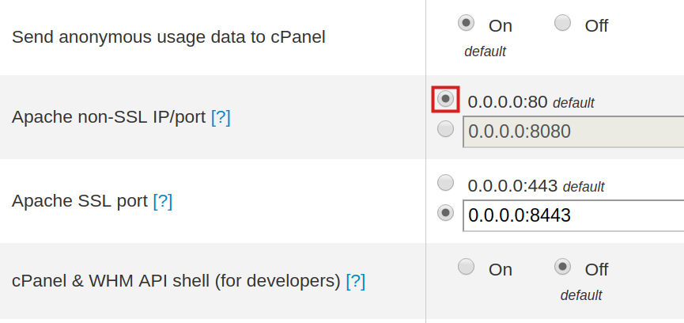
Task: Choose custom Apache SSL port radio button
Action: [446, 213]
